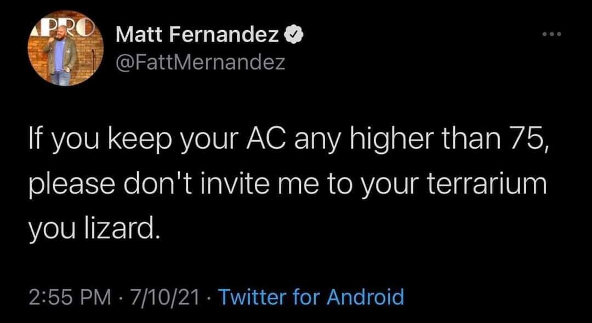Click the microphone stand in the avatar photo
Viewport: 592px width, 323px height.
[x=93, y=60]
